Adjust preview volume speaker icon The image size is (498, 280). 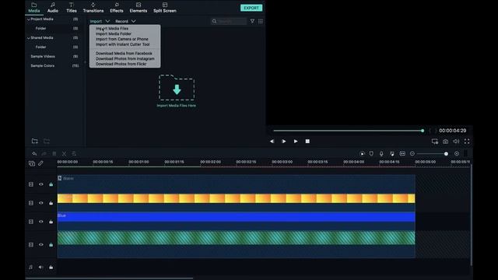point(456,142)
